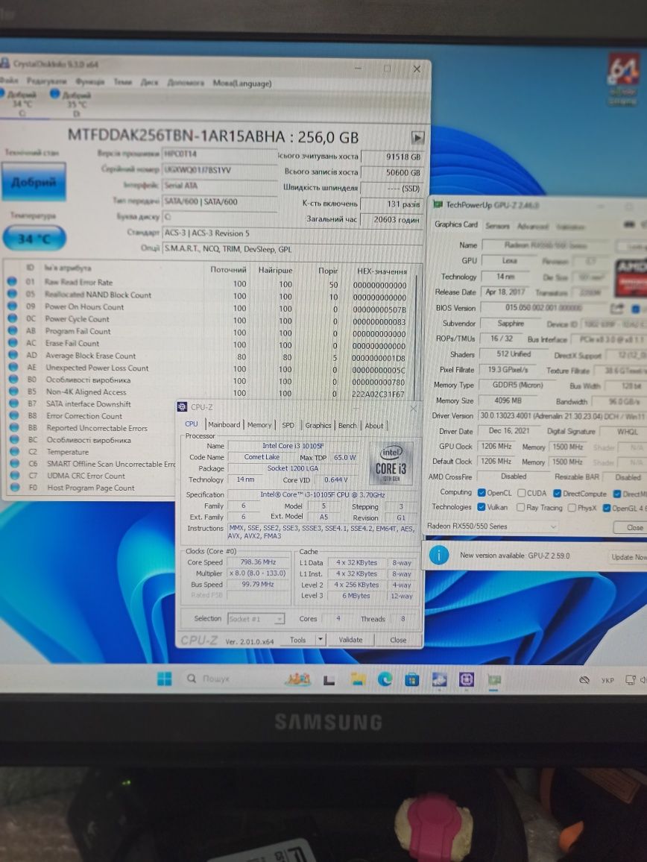Click the GPU-Z green taskbar icon
Screen dimensions: 647x862
(494, 681)
